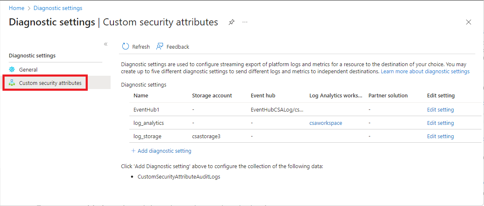Click the Custom security attributes hierarchy icon
This screenshot has width=484, height=206.
coord(12,83)
